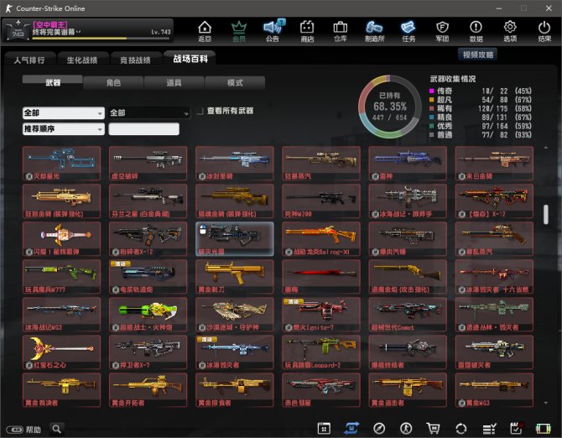This screenshot has height=438, width=562.
Task: Switch to the 道具 sub-tab
Action: pos(174,83)
